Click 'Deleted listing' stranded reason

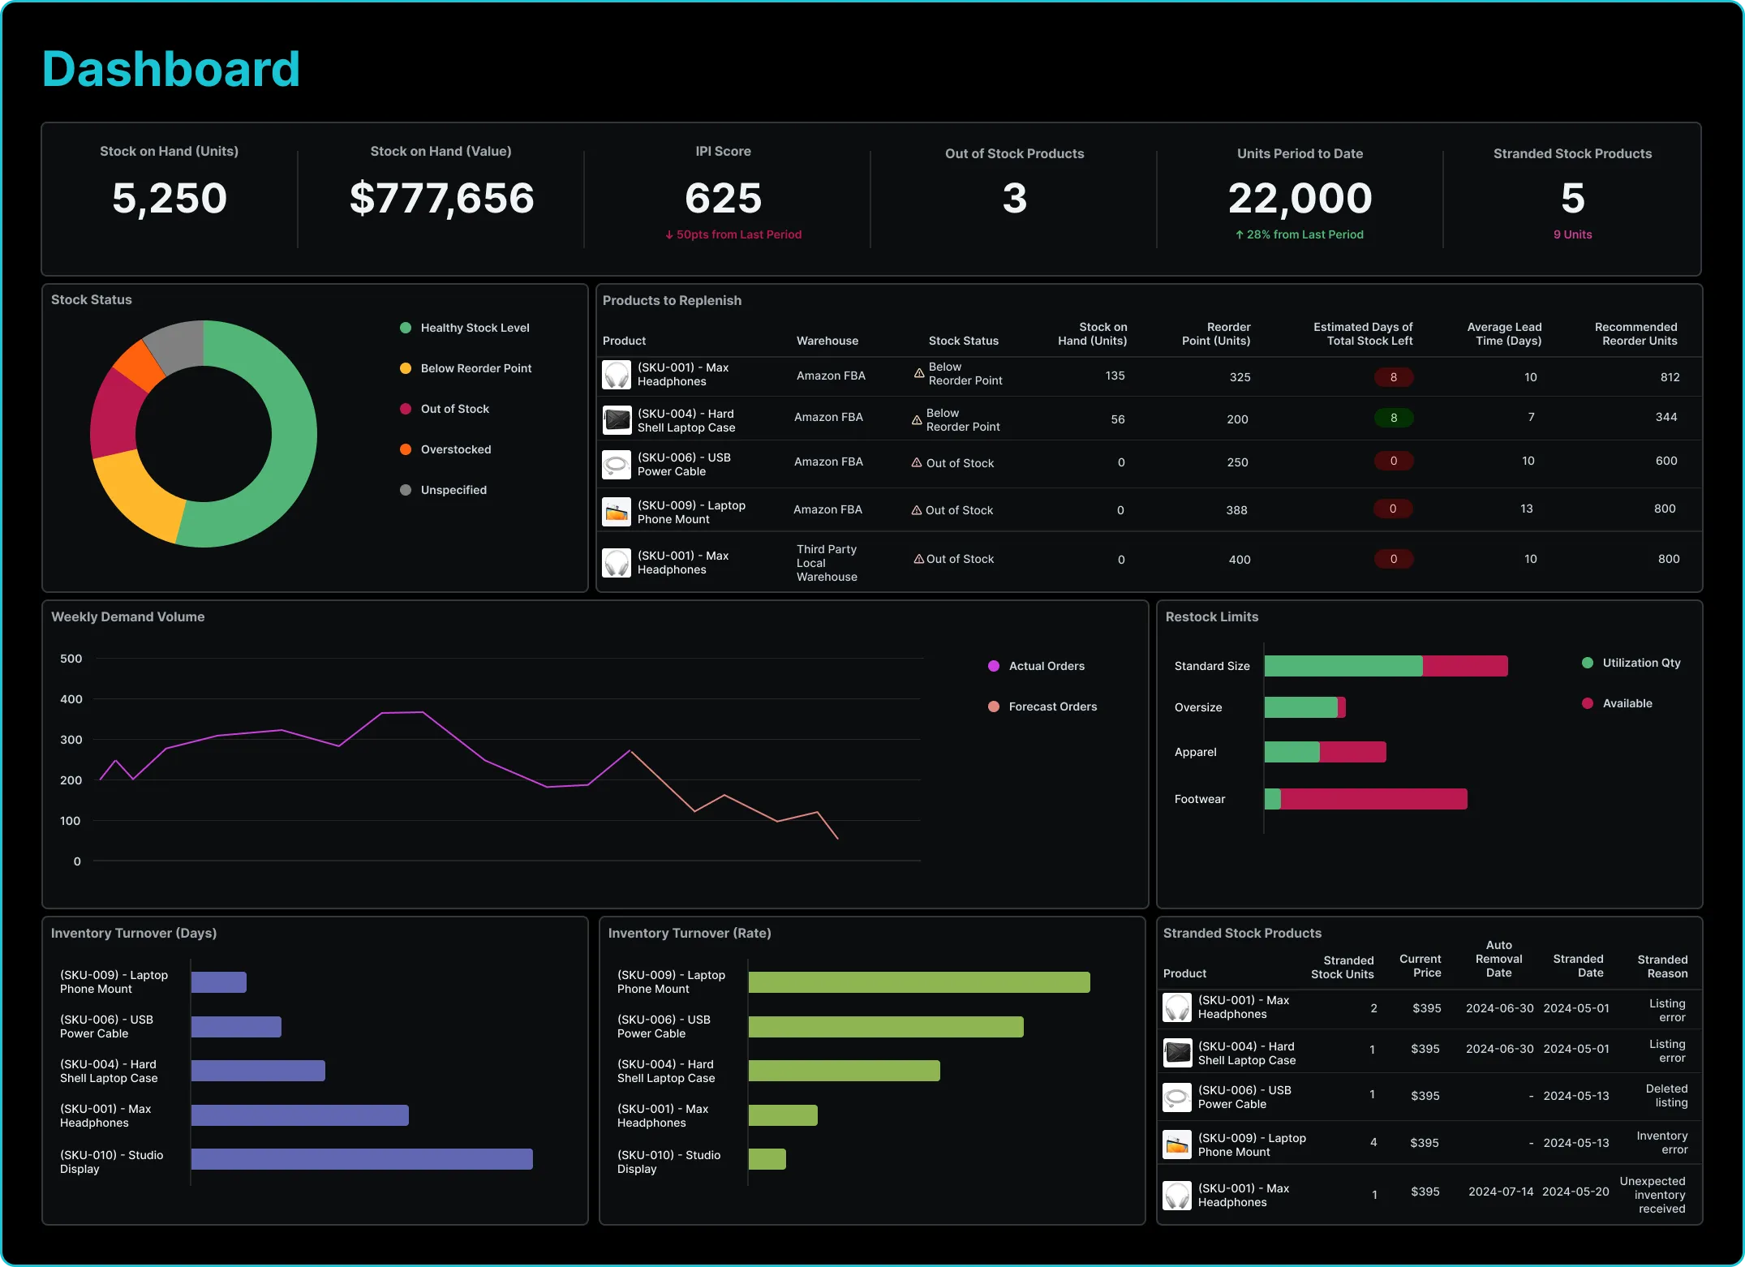[1667, 1096]
